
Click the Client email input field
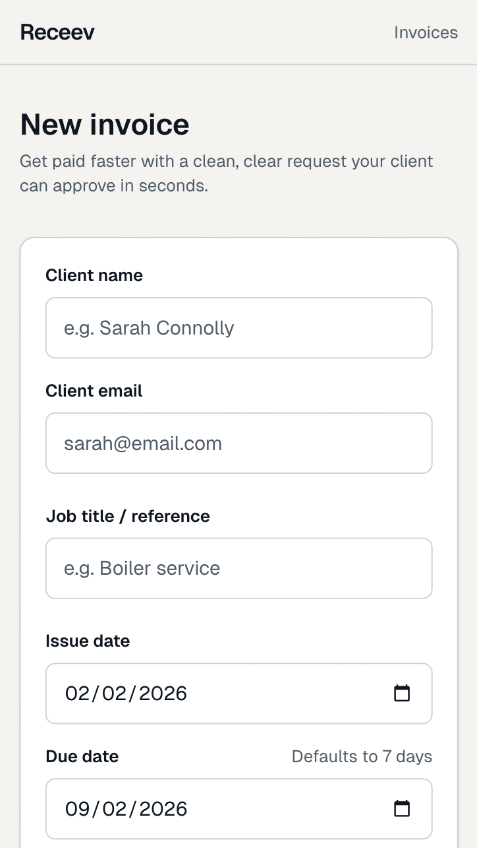[238, 443]
